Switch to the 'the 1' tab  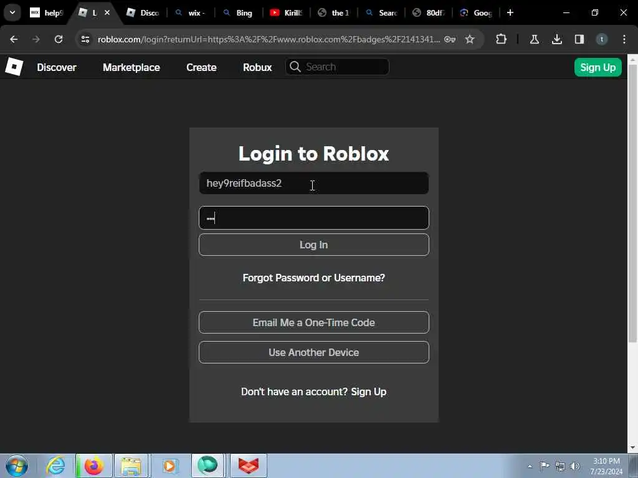[334, 12]
